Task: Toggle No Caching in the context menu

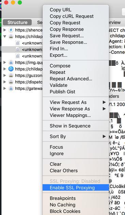Action: 63,205
